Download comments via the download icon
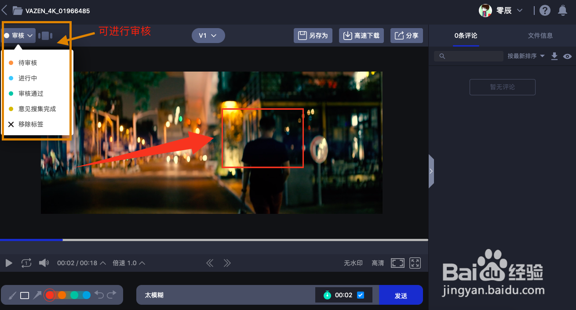 (x=554, y=56)
